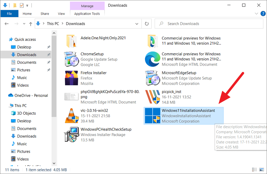Select the Windows11InstallationAssistant icon
This screenshot has width=267, height=174.
coord(153,116)
